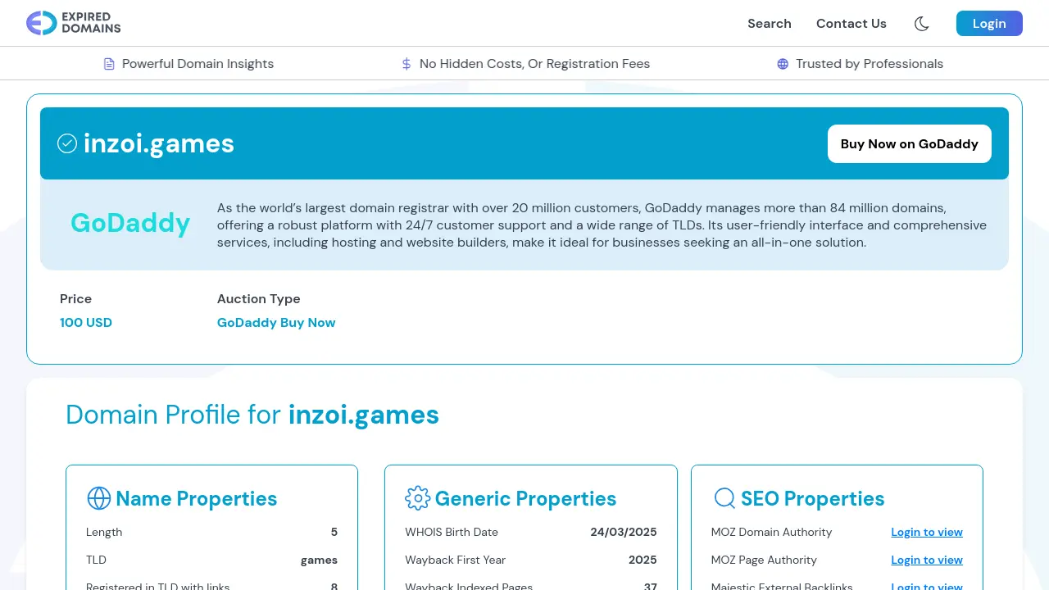Click the GoDaddy Buy Now auction type
The height and width of the screenshot is (590, 1049).
[x=276, y=323]
